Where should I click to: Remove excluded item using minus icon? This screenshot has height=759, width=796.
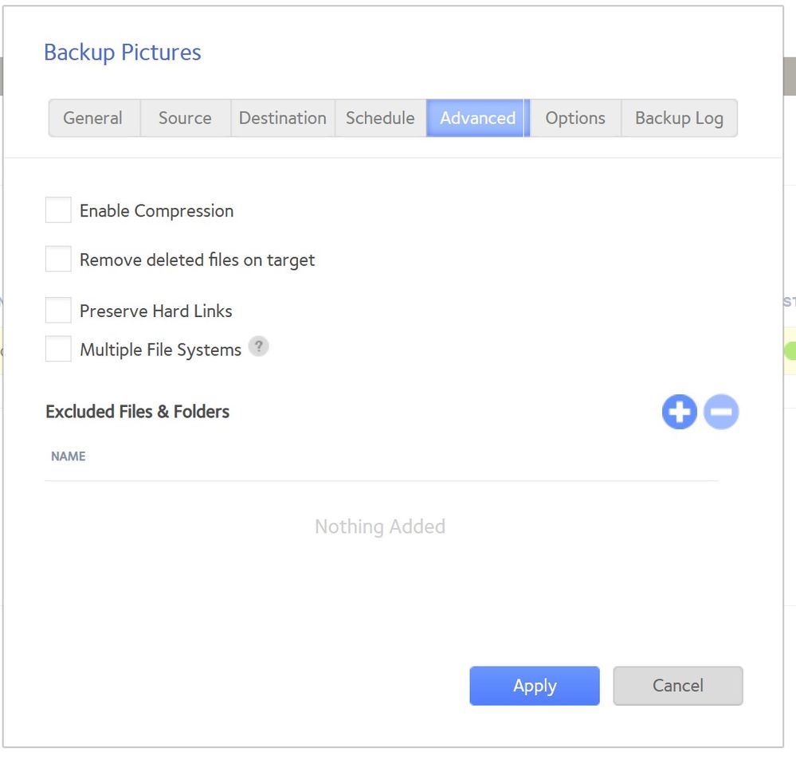pos(721,413)
